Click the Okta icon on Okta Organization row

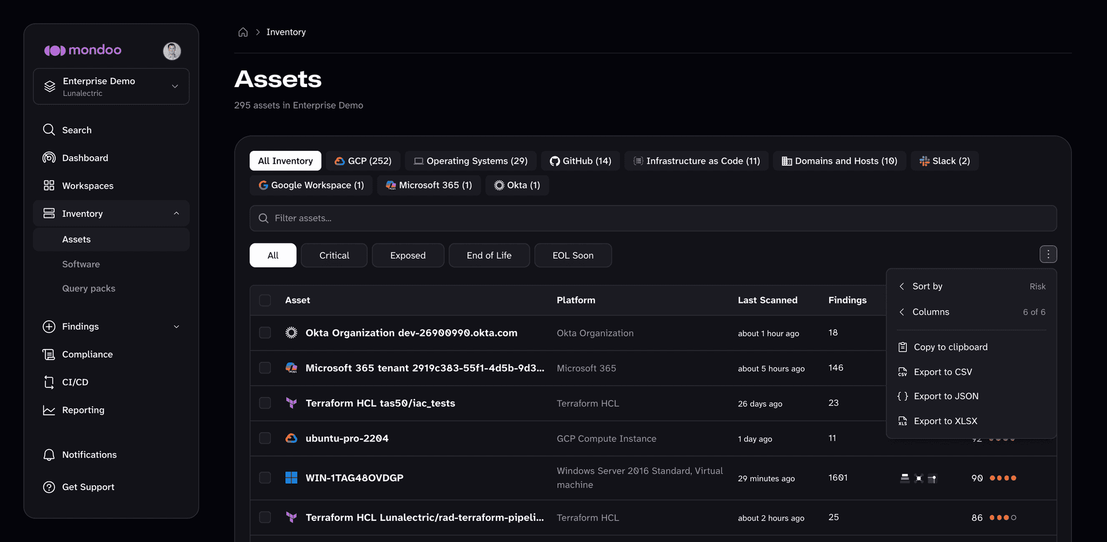291,333
